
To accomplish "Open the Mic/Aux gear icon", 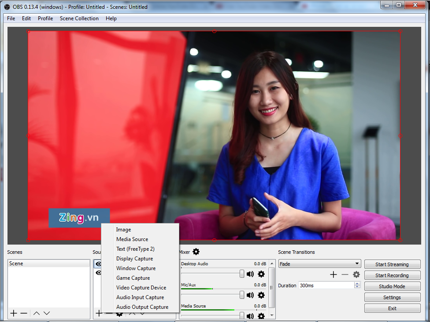I will (261, 295).
